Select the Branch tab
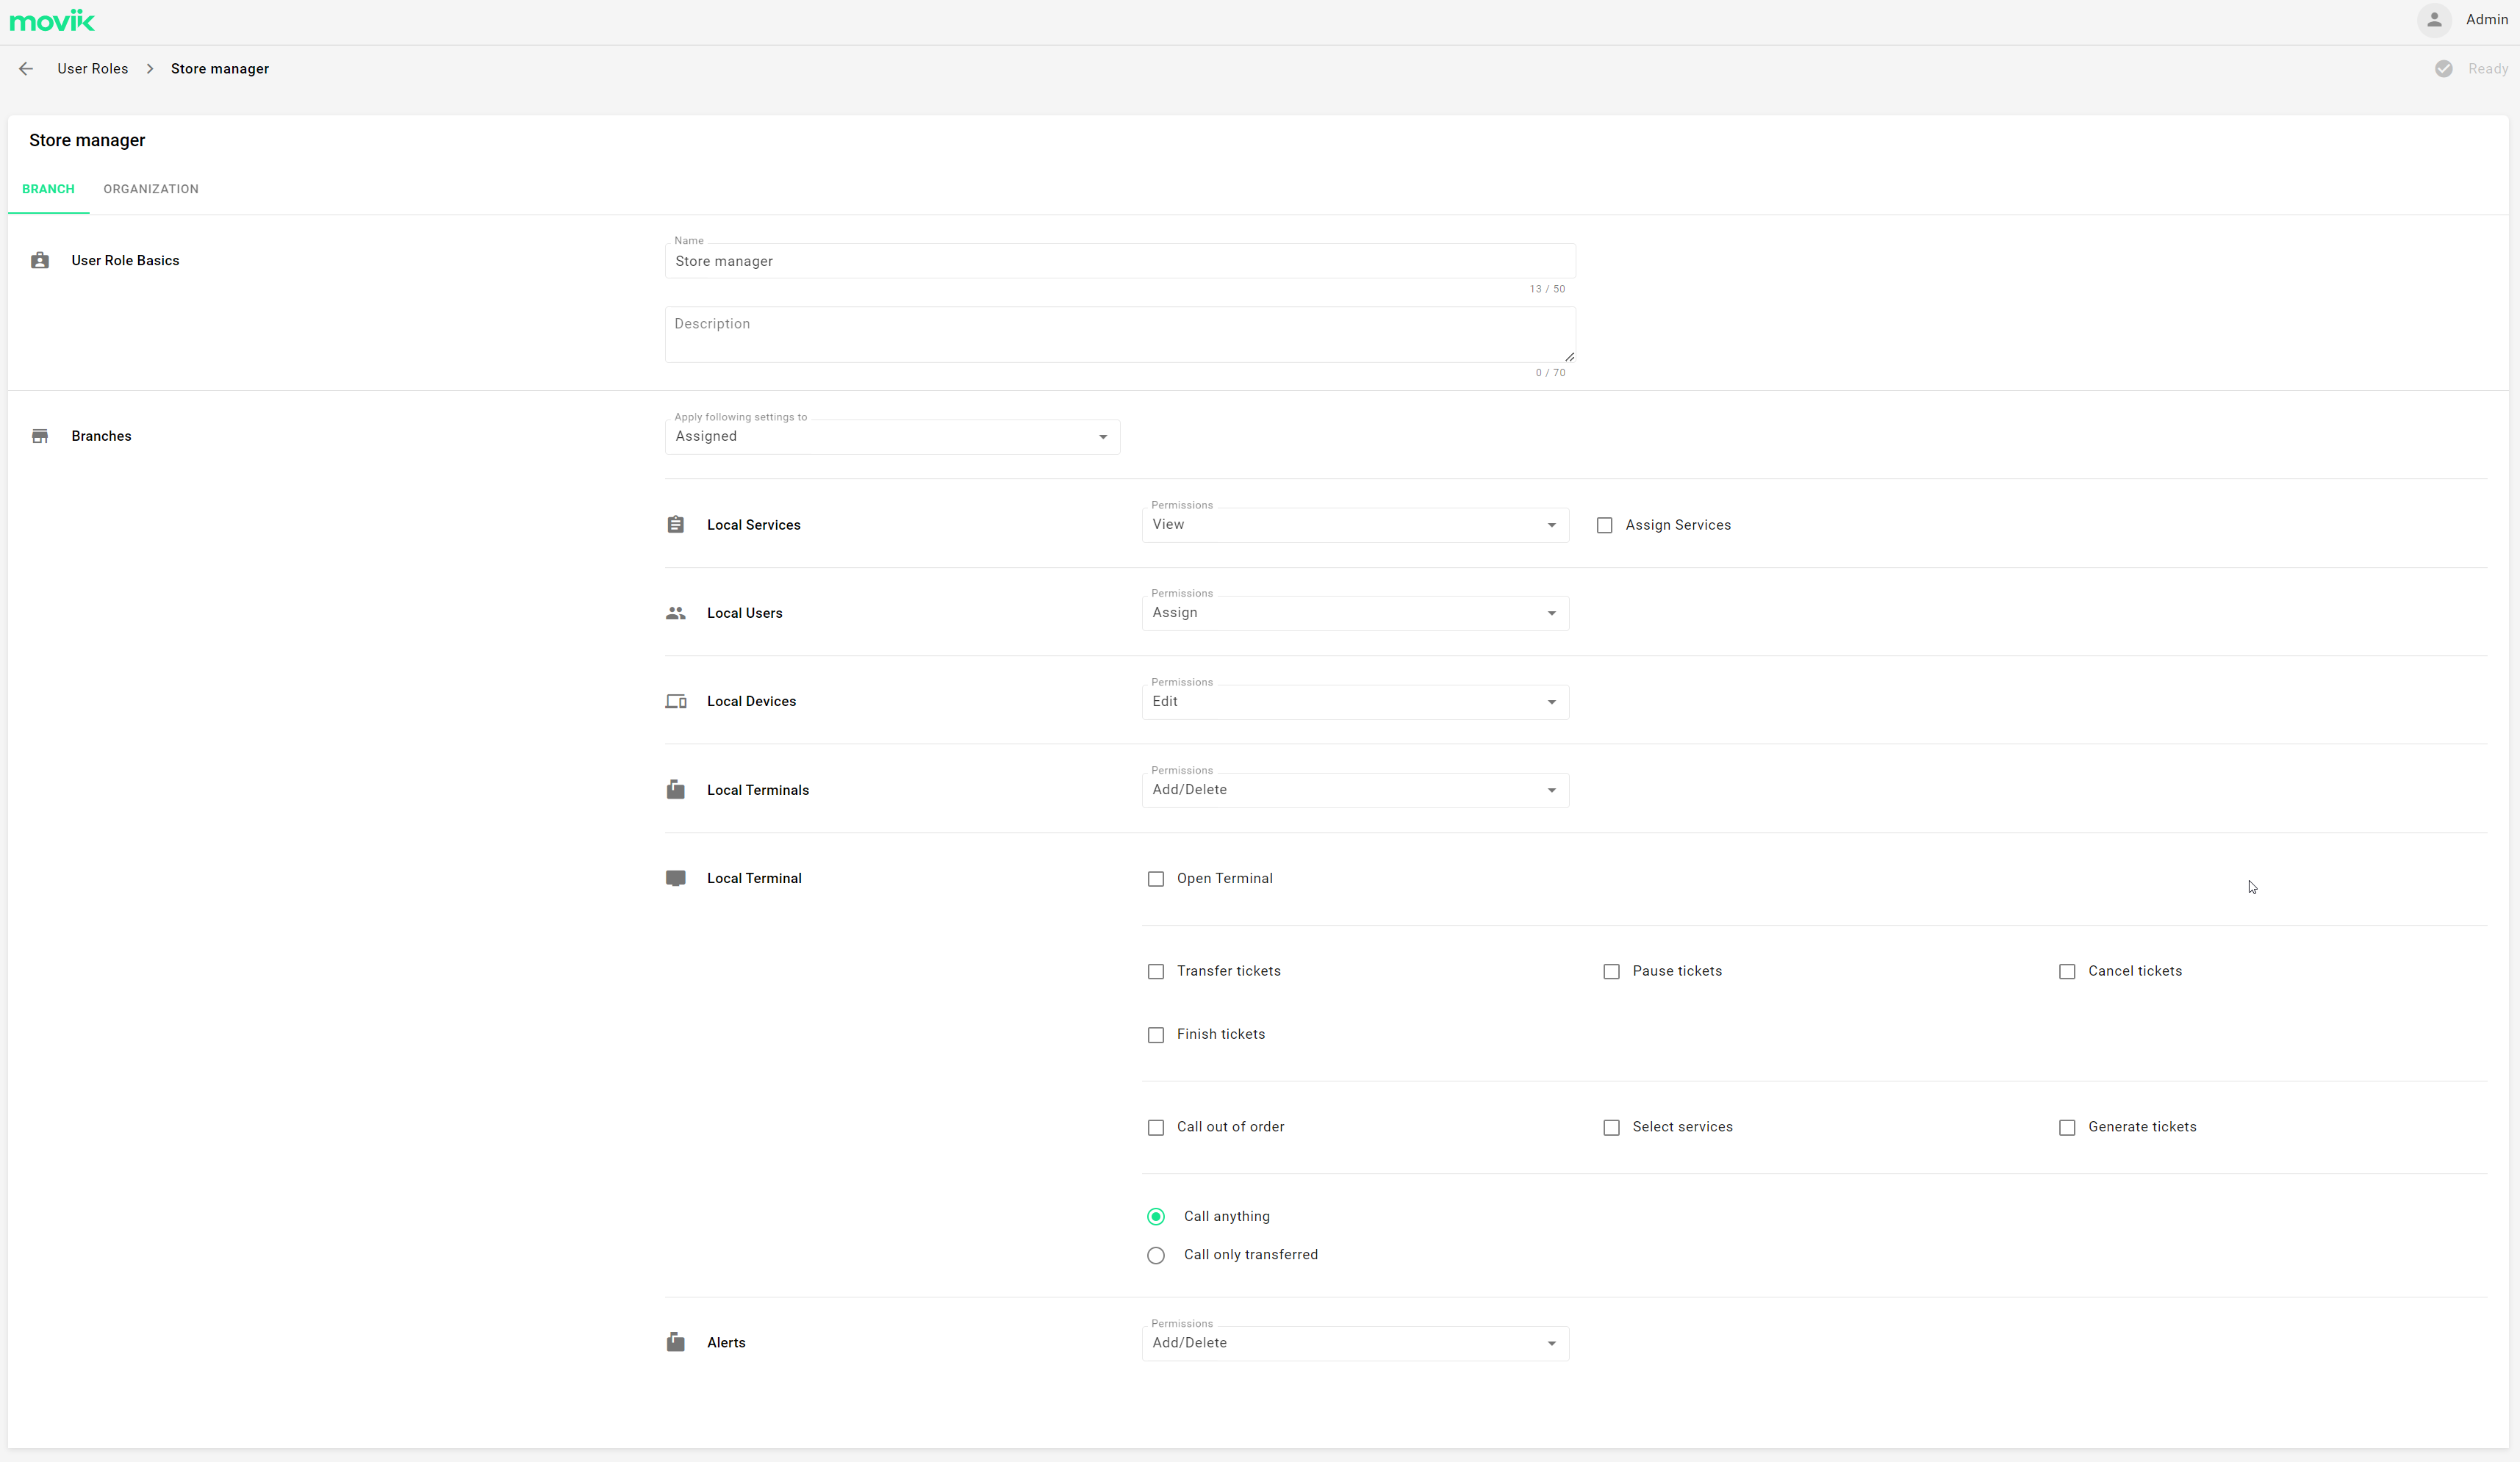Screen dimensions: 2520x1462 (x=48, y=189)
